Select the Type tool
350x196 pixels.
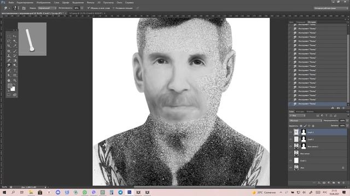click(15, 70)
